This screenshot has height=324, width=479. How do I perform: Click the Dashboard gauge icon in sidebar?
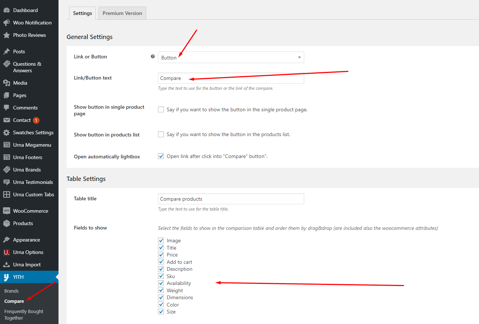(7, 10)
